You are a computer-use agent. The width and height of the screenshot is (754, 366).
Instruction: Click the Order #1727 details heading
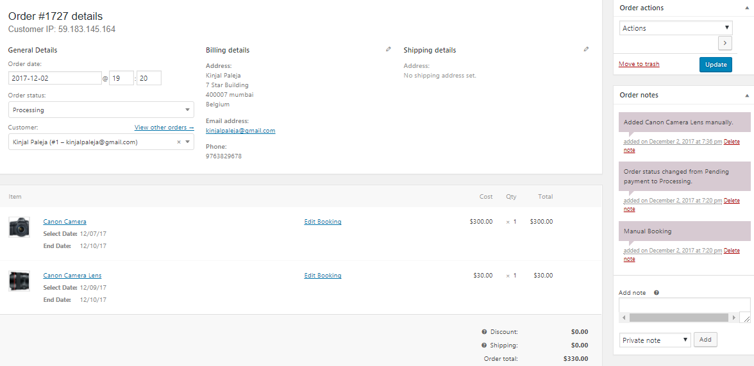coord(56,17)
